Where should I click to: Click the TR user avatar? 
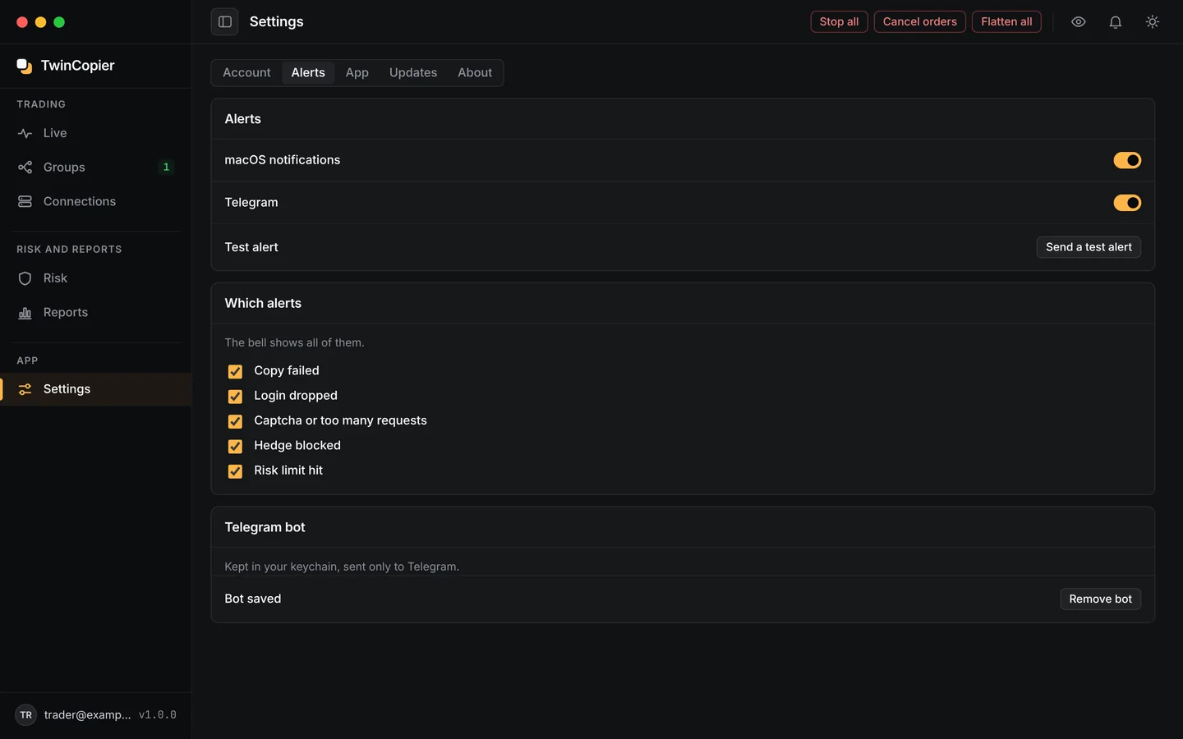pos(26,715)
